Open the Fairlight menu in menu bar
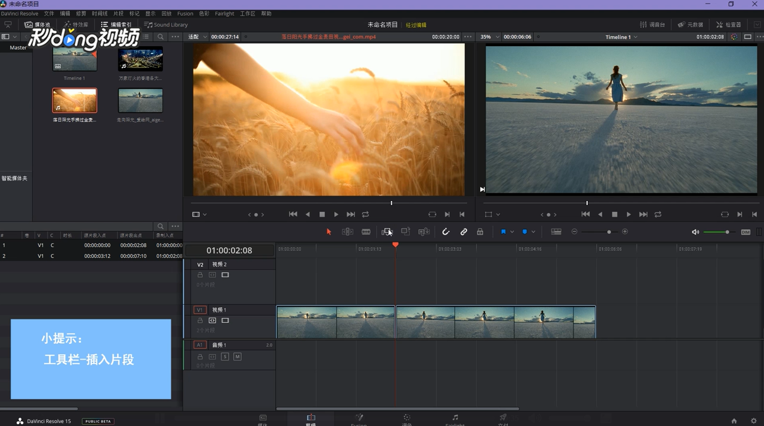The width and height of the screenshot is (764, 426). click(224, 13)
